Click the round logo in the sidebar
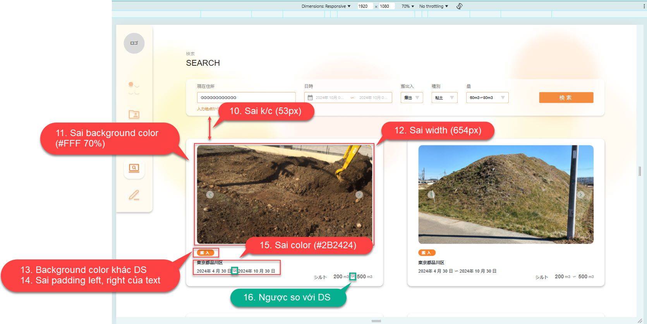647x324 pixels. (134, 43)
